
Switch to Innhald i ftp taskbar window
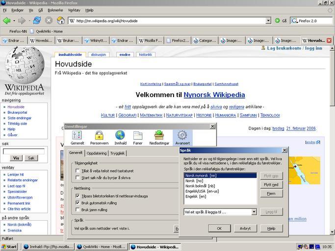[49, 247]
